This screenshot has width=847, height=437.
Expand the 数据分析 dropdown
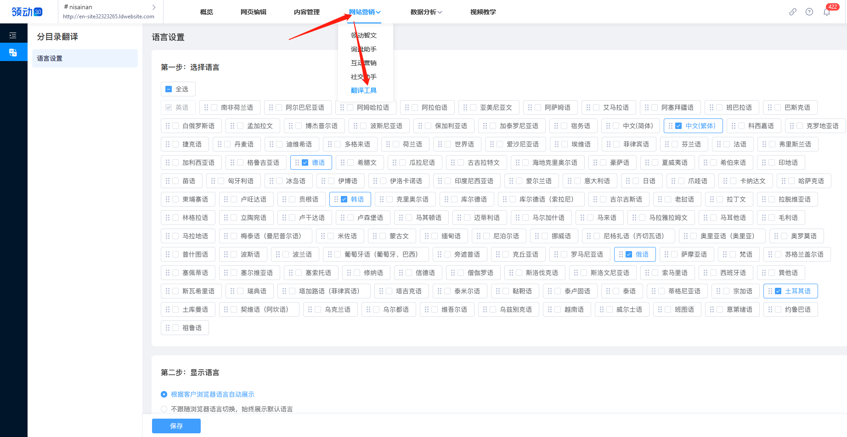tap(425, 12)
